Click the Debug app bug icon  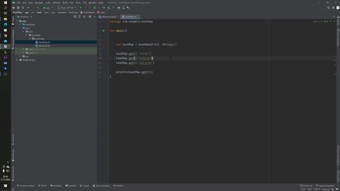coord(95,7)
